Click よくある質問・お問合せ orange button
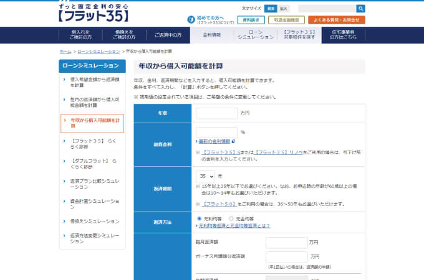The image size is (424, 280). click(337, 20)
